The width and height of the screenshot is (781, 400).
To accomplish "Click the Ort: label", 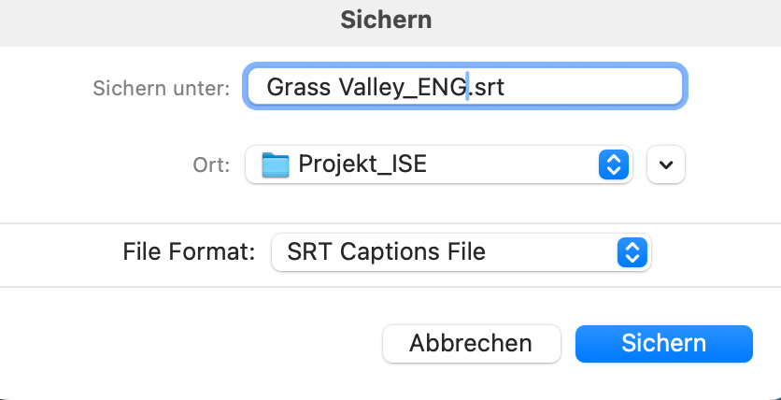I will 211,165.
